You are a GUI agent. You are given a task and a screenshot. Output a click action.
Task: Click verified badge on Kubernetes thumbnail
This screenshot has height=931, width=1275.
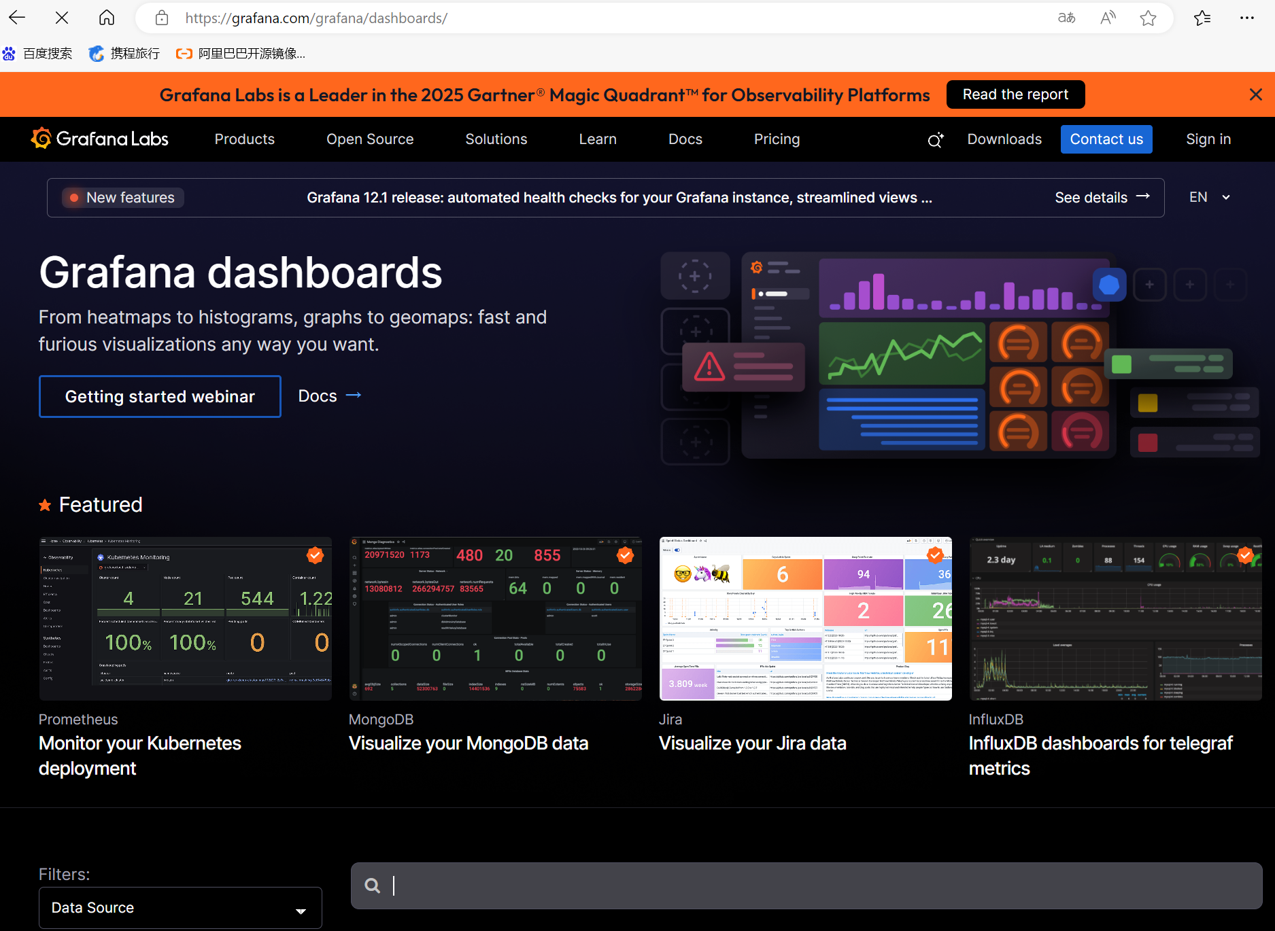click(x=315, y=555)
